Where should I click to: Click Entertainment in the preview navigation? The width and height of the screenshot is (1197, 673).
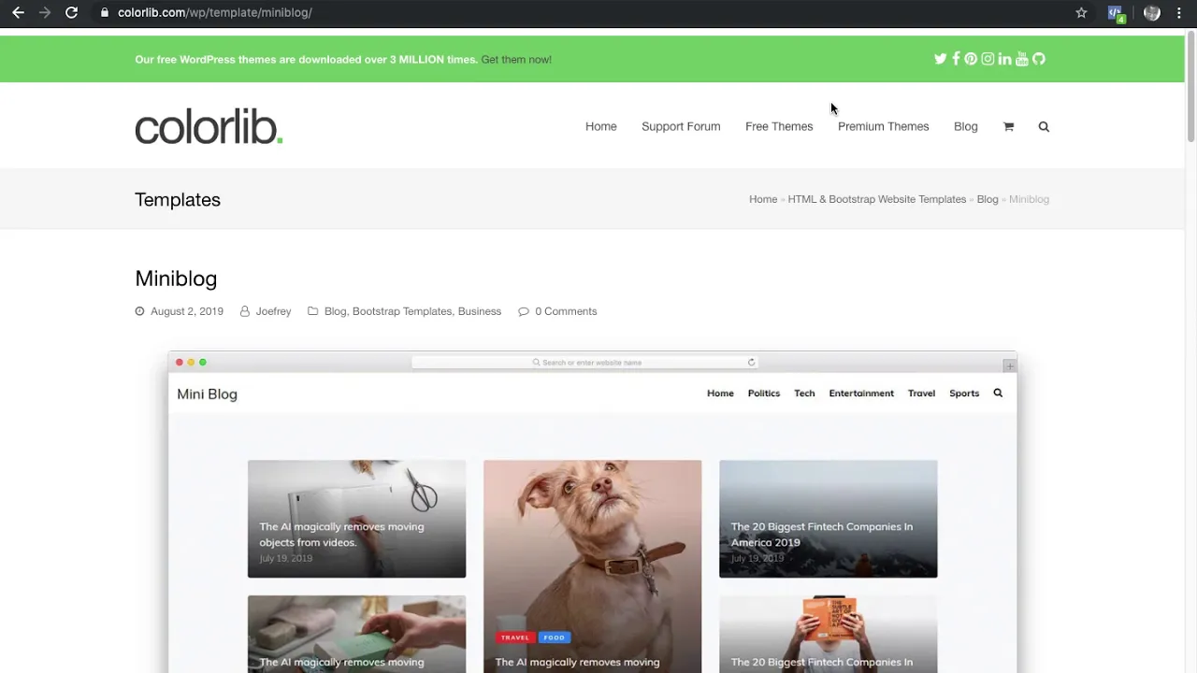click(x=861, y=394)
